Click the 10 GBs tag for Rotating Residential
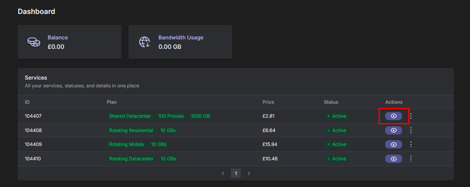The width and height of the screenshot is (470, 187). [x=168, y=130]
